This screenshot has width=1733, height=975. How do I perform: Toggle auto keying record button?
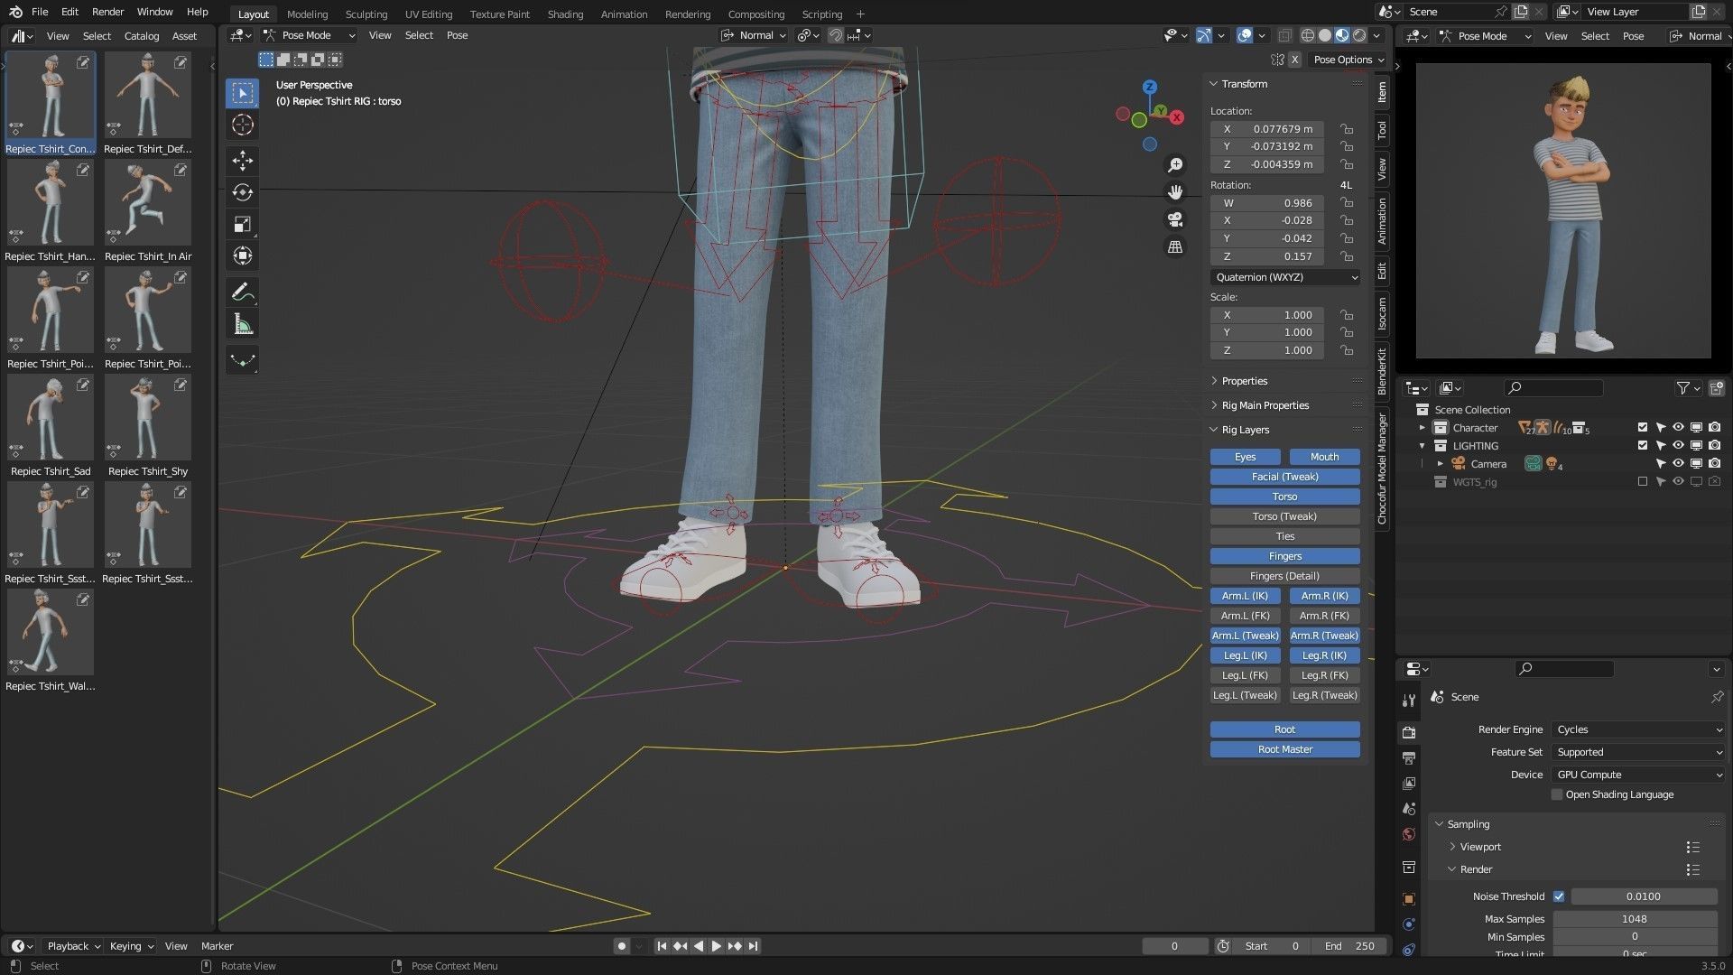click(x=621, y=946)
